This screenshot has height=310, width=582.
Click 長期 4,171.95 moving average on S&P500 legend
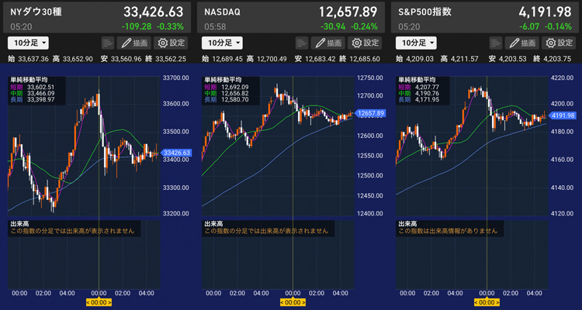point(419,100)
